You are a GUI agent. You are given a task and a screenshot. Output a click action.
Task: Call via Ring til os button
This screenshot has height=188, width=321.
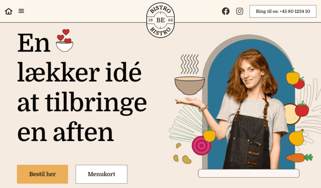pos(283,11)
